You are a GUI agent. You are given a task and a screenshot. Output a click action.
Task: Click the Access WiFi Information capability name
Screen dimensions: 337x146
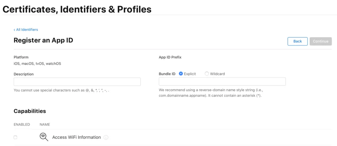[x=76, y=137]
